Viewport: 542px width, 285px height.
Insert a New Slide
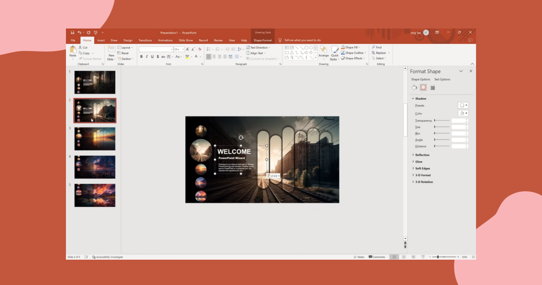111,53
